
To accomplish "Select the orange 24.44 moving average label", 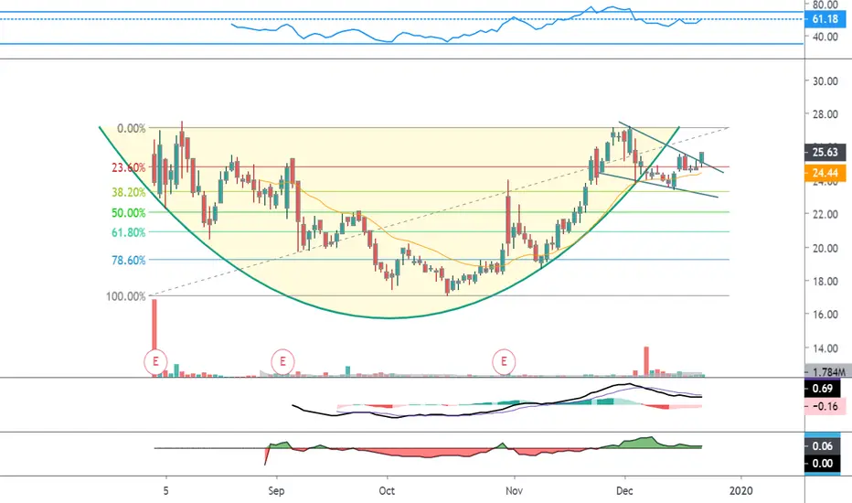I will [x=825, y=173].
